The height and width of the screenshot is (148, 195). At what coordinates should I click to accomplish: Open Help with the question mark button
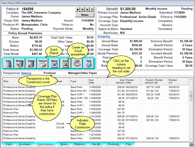[89, 64]
